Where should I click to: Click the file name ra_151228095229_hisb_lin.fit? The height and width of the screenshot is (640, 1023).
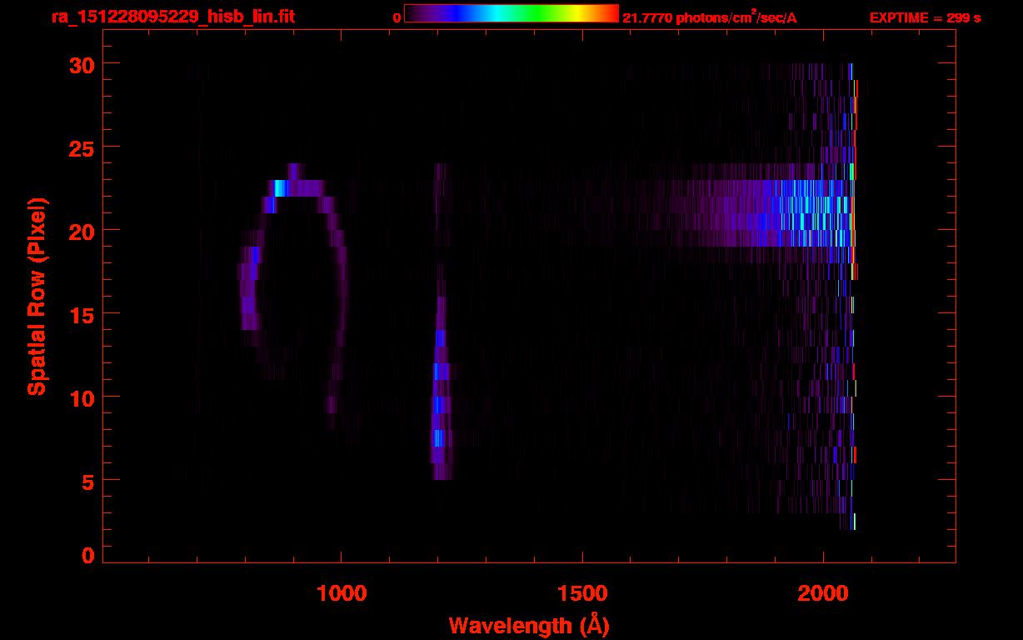point(172,17)
